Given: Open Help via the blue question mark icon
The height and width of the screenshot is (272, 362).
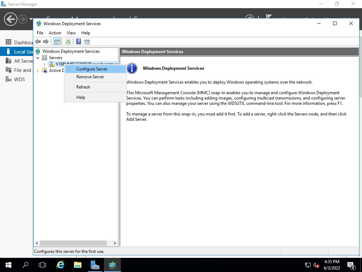Looking at the screenshot, I should tap(78, 42).
